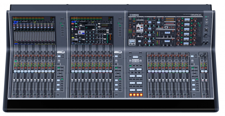Viewport: 225px width, 116px height.
Task: Click the highlighted gain knob in the white selected-channel area
Action: click(139, 28)
